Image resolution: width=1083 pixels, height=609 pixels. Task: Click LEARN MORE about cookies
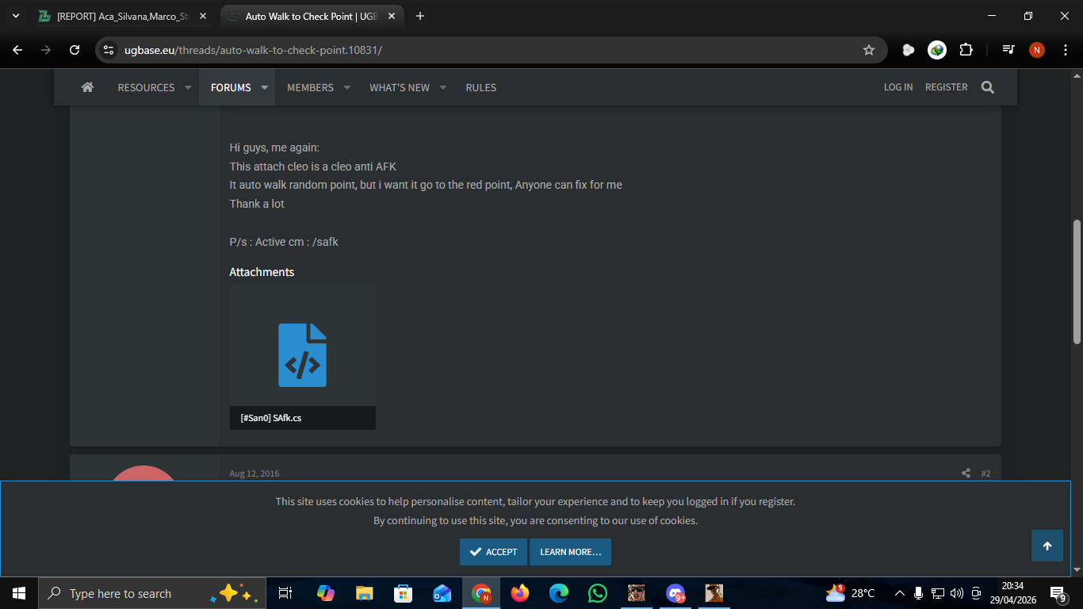[x=570, y=552]
